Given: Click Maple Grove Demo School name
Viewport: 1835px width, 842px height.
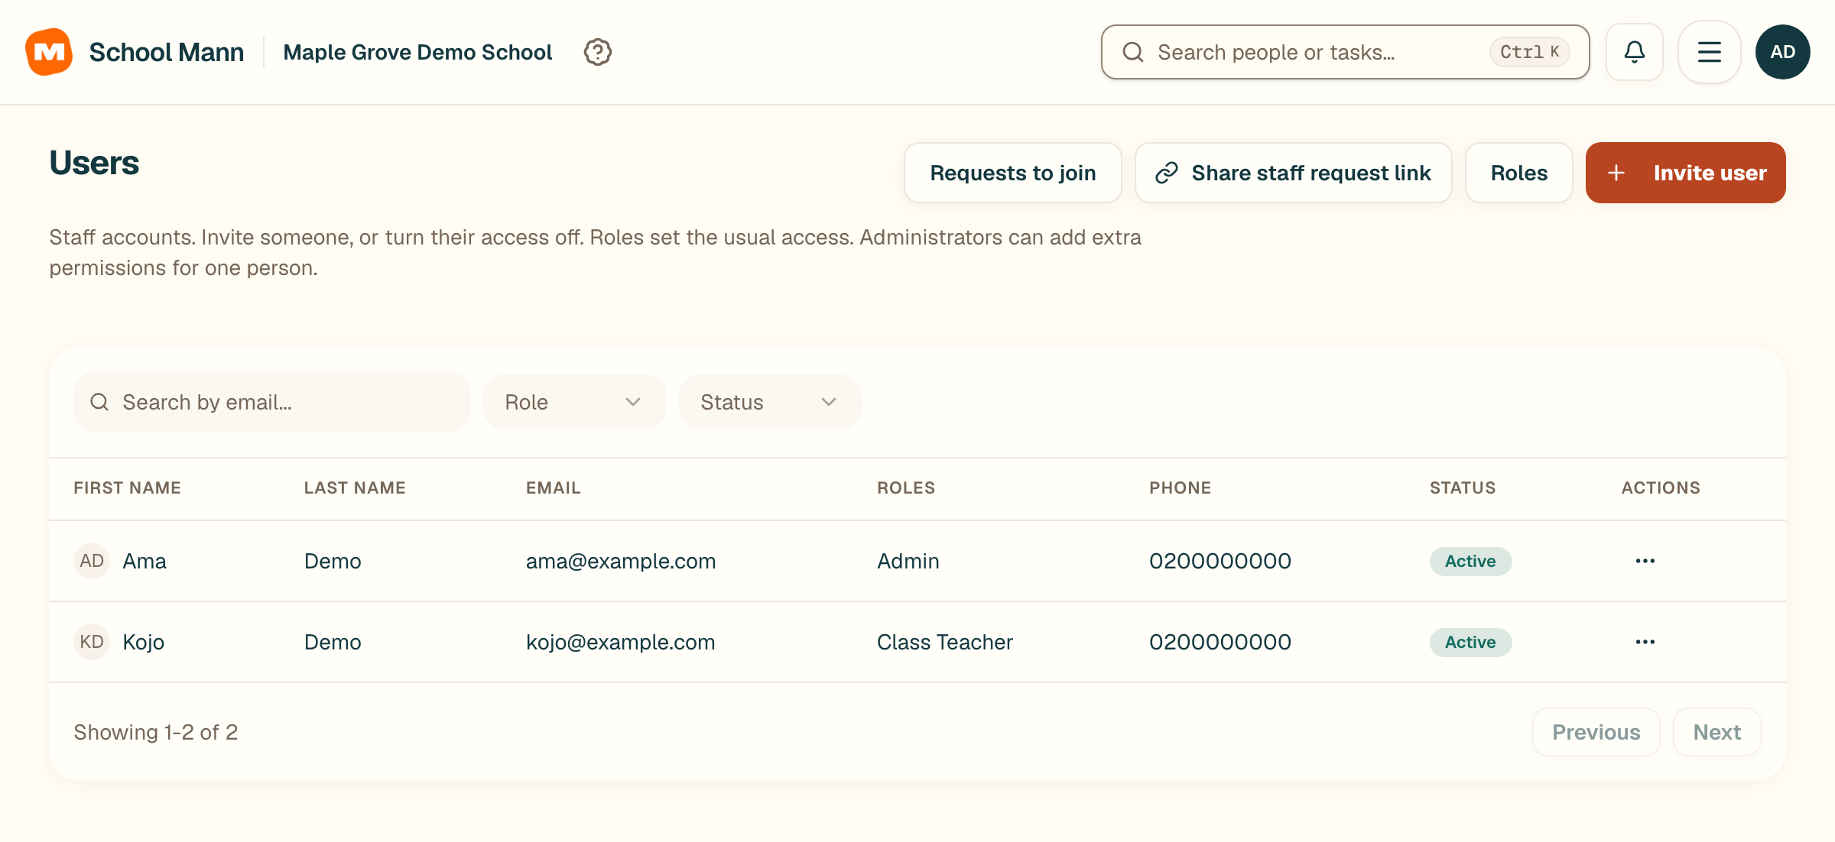Looking at the screenshot, I should click(x=417, y=52).
